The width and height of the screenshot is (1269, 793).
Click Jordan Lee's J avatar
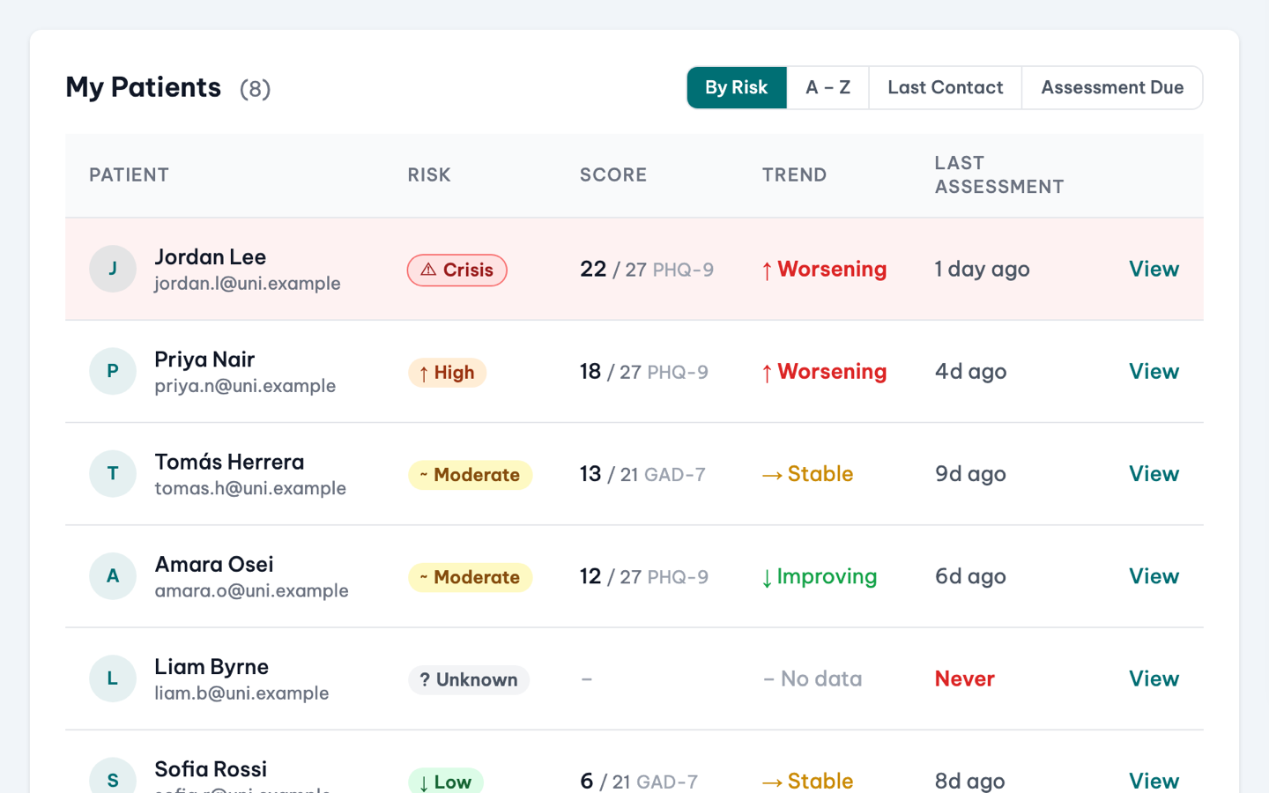coord(113,269)
